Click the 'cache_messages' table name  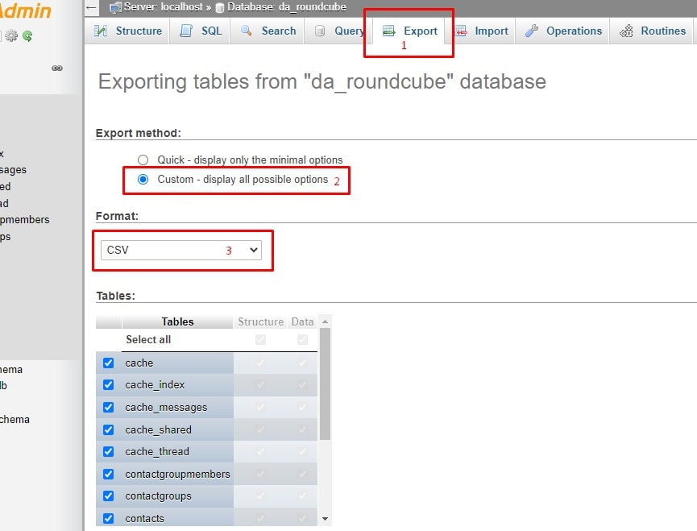click(x=166, y=408)
